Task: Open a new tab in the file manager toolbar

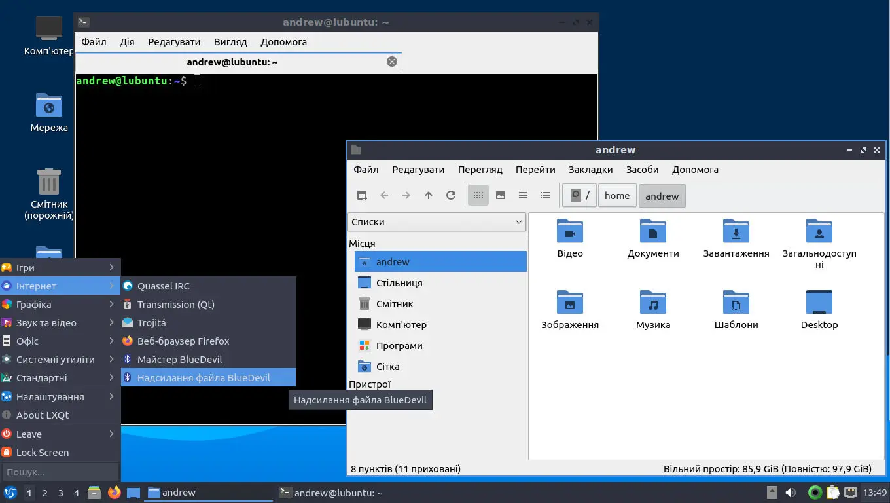Action: click(362, 195)
